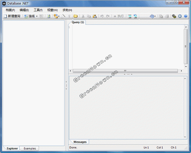Screen dimensions: 191x153
Task: Click the indent lines icon
Action: pyautogui.click(x=130, y=16)
